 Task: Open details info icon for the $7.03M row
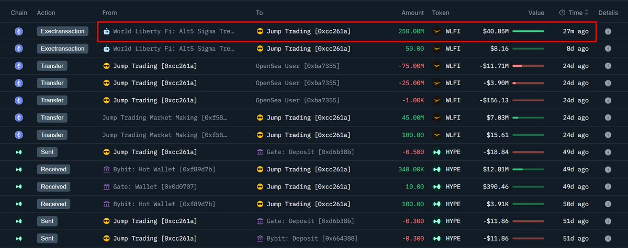click(608, 117)
